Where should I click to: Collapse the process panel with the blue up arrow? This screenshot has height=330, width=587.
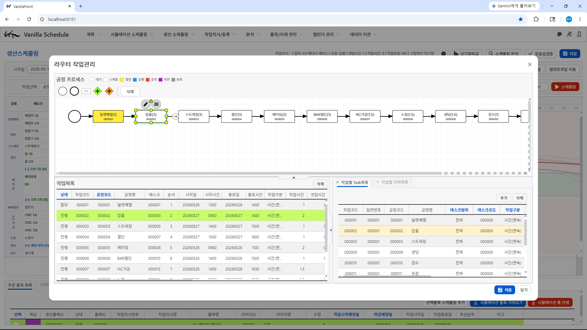[x=294, y=177]
